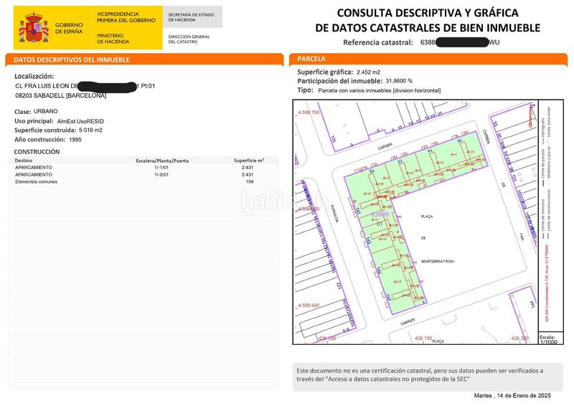Click the 'Superficie construida:' label

[45, 130]
